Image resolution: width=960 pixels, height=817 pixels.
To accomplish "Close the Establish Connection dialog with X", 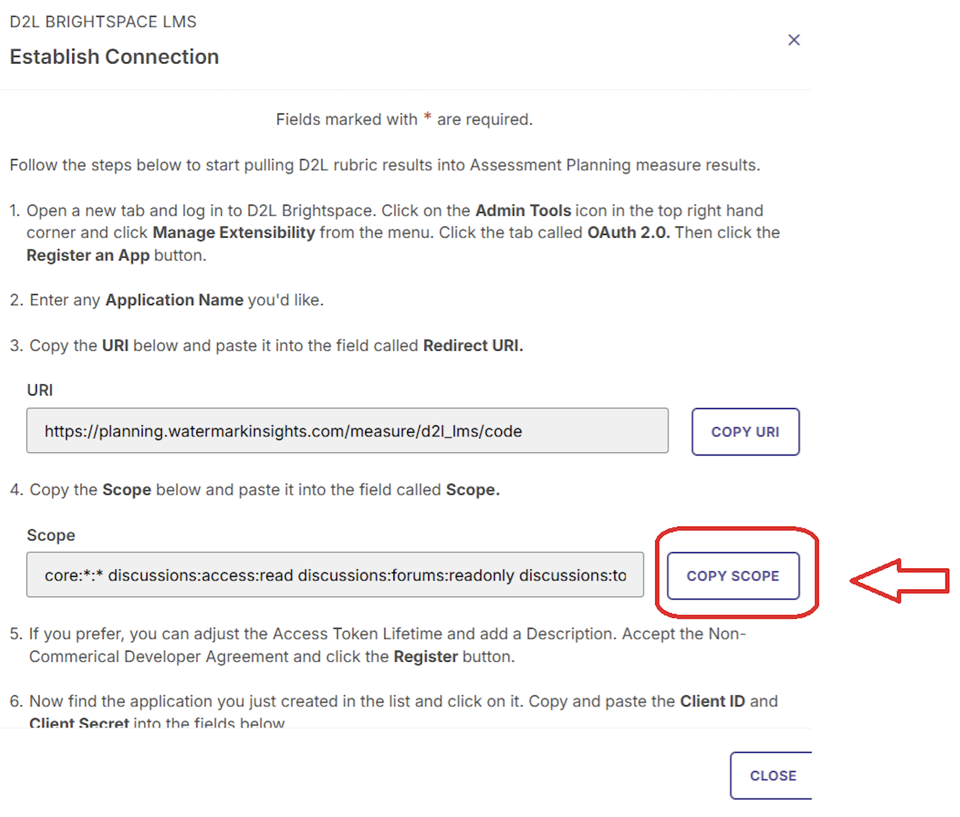I will coord(794,40).
